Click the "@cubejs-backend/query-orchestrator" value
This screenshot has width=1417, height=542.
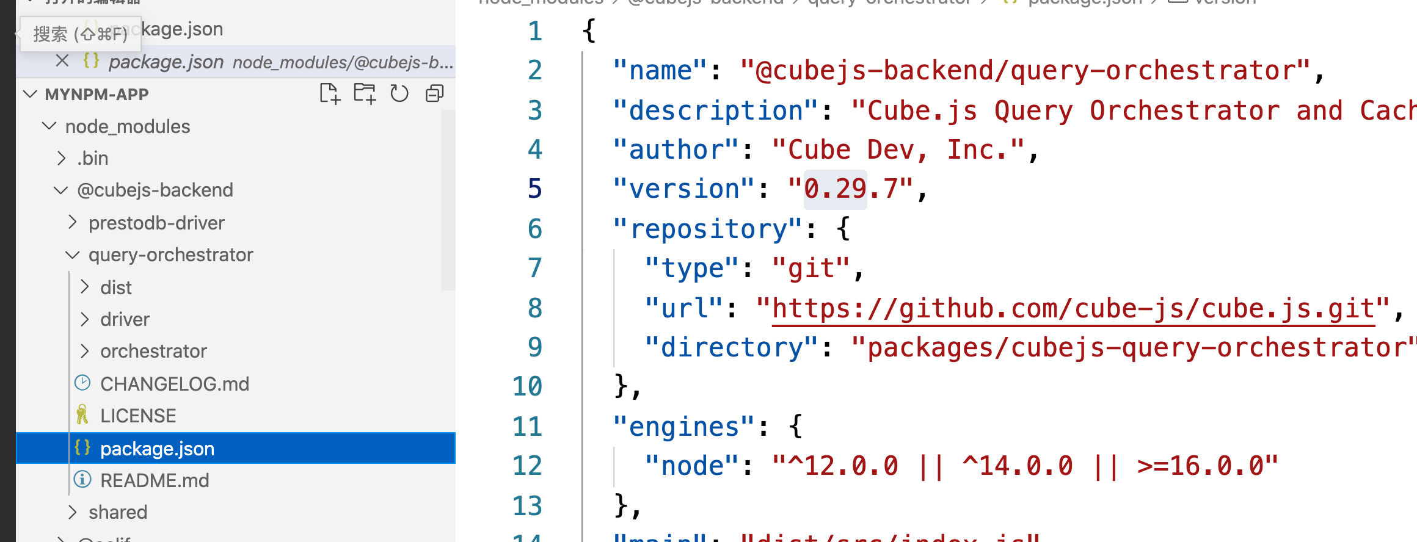pyautogui.click(x=1025, y=71)
